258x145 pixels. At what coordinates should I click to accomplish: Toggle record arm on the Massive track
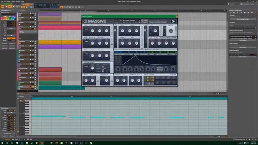pos(30,87)
